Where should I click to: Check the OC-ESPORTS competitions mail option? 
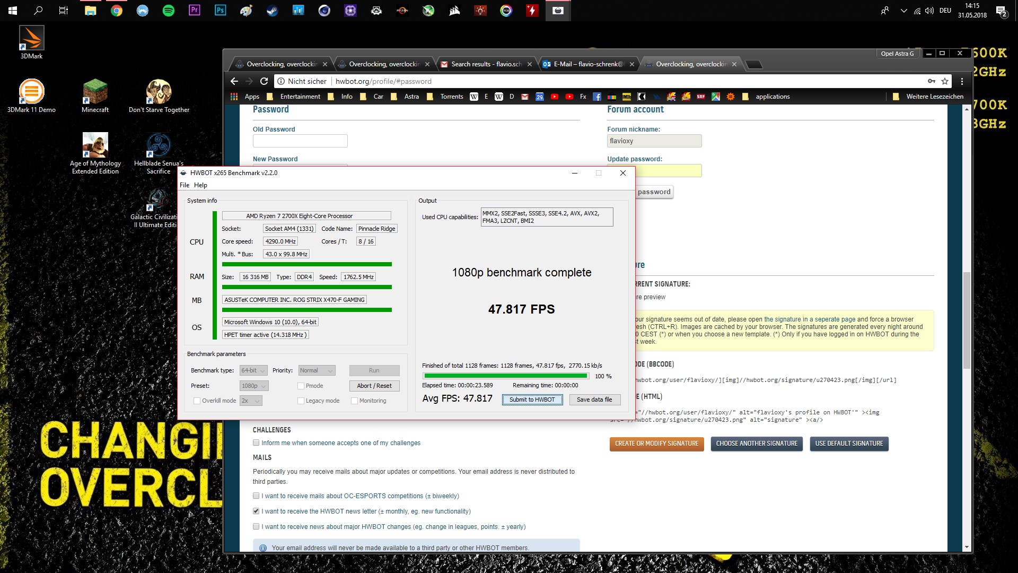[x=256, y=496]
